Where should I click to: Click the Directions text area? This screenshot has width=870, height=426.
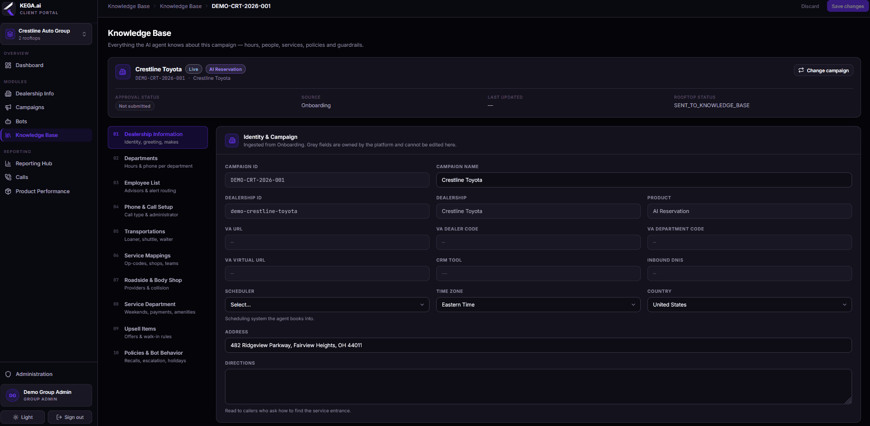click(x=538, y=386)
